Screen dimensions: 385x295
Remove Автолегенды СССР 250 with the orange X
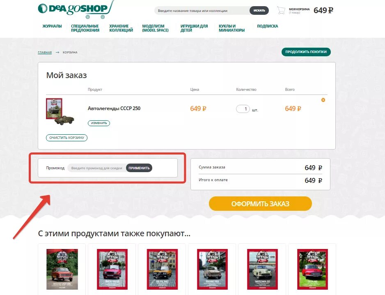pyautogui.click(x=323, y=100)
